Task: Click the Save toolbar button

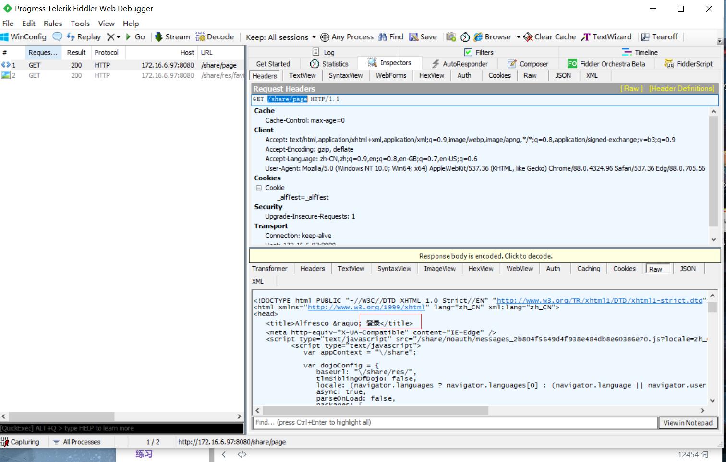Action: (x=423, y=37)
